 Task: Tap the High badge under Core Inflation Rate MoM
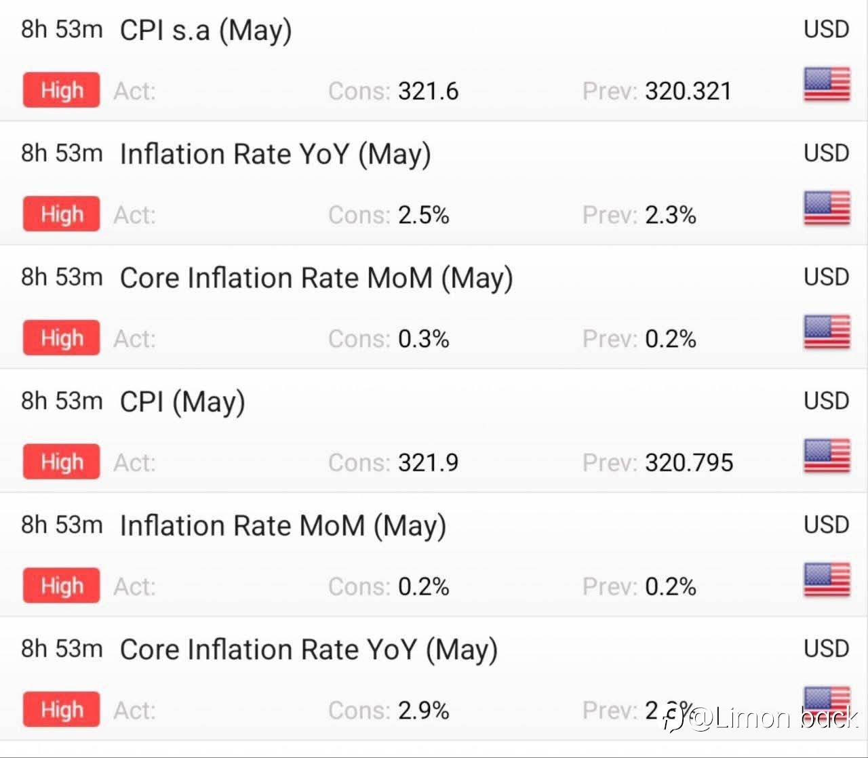click(x=61, y=338)
